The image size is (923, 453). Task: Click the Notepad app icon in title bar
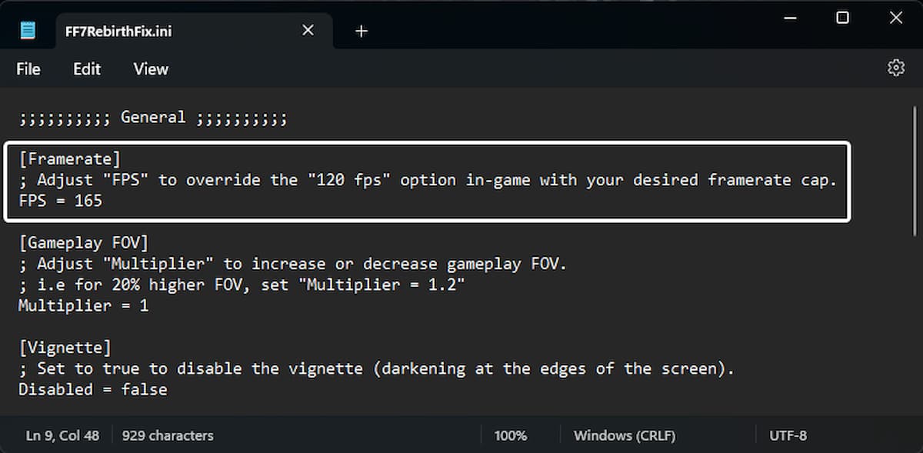(x=28, y=31)
